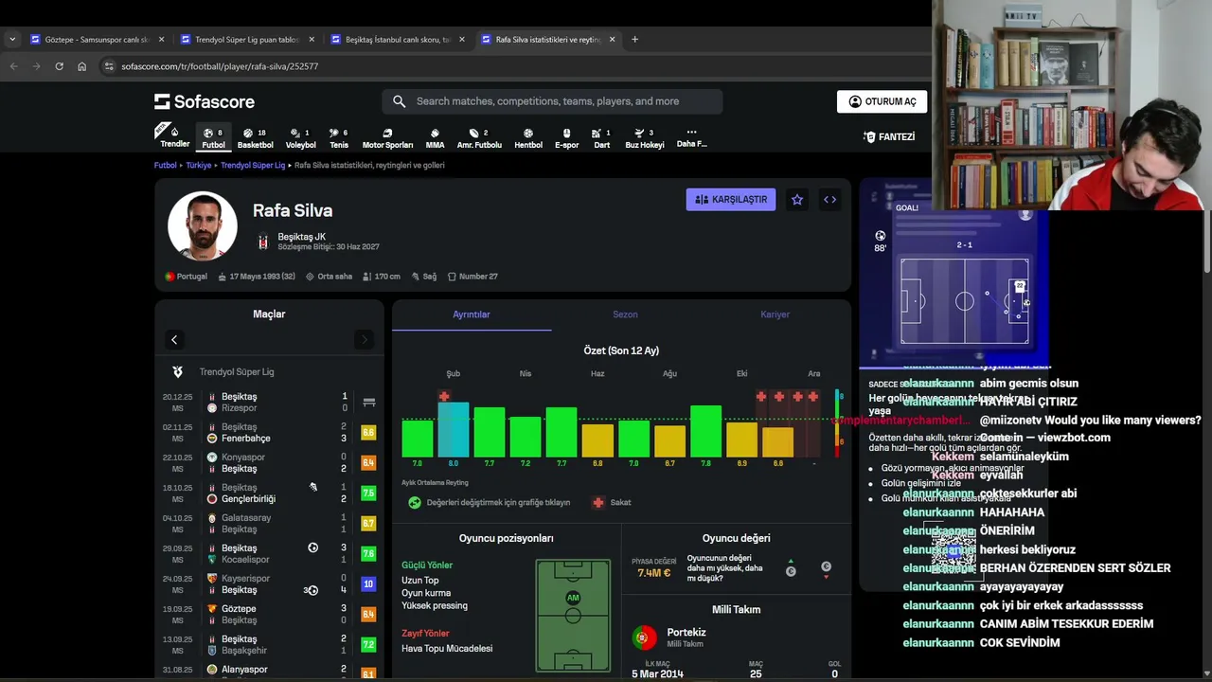Click the 6.6 rating badge for Fenerbahçe match

369,433
